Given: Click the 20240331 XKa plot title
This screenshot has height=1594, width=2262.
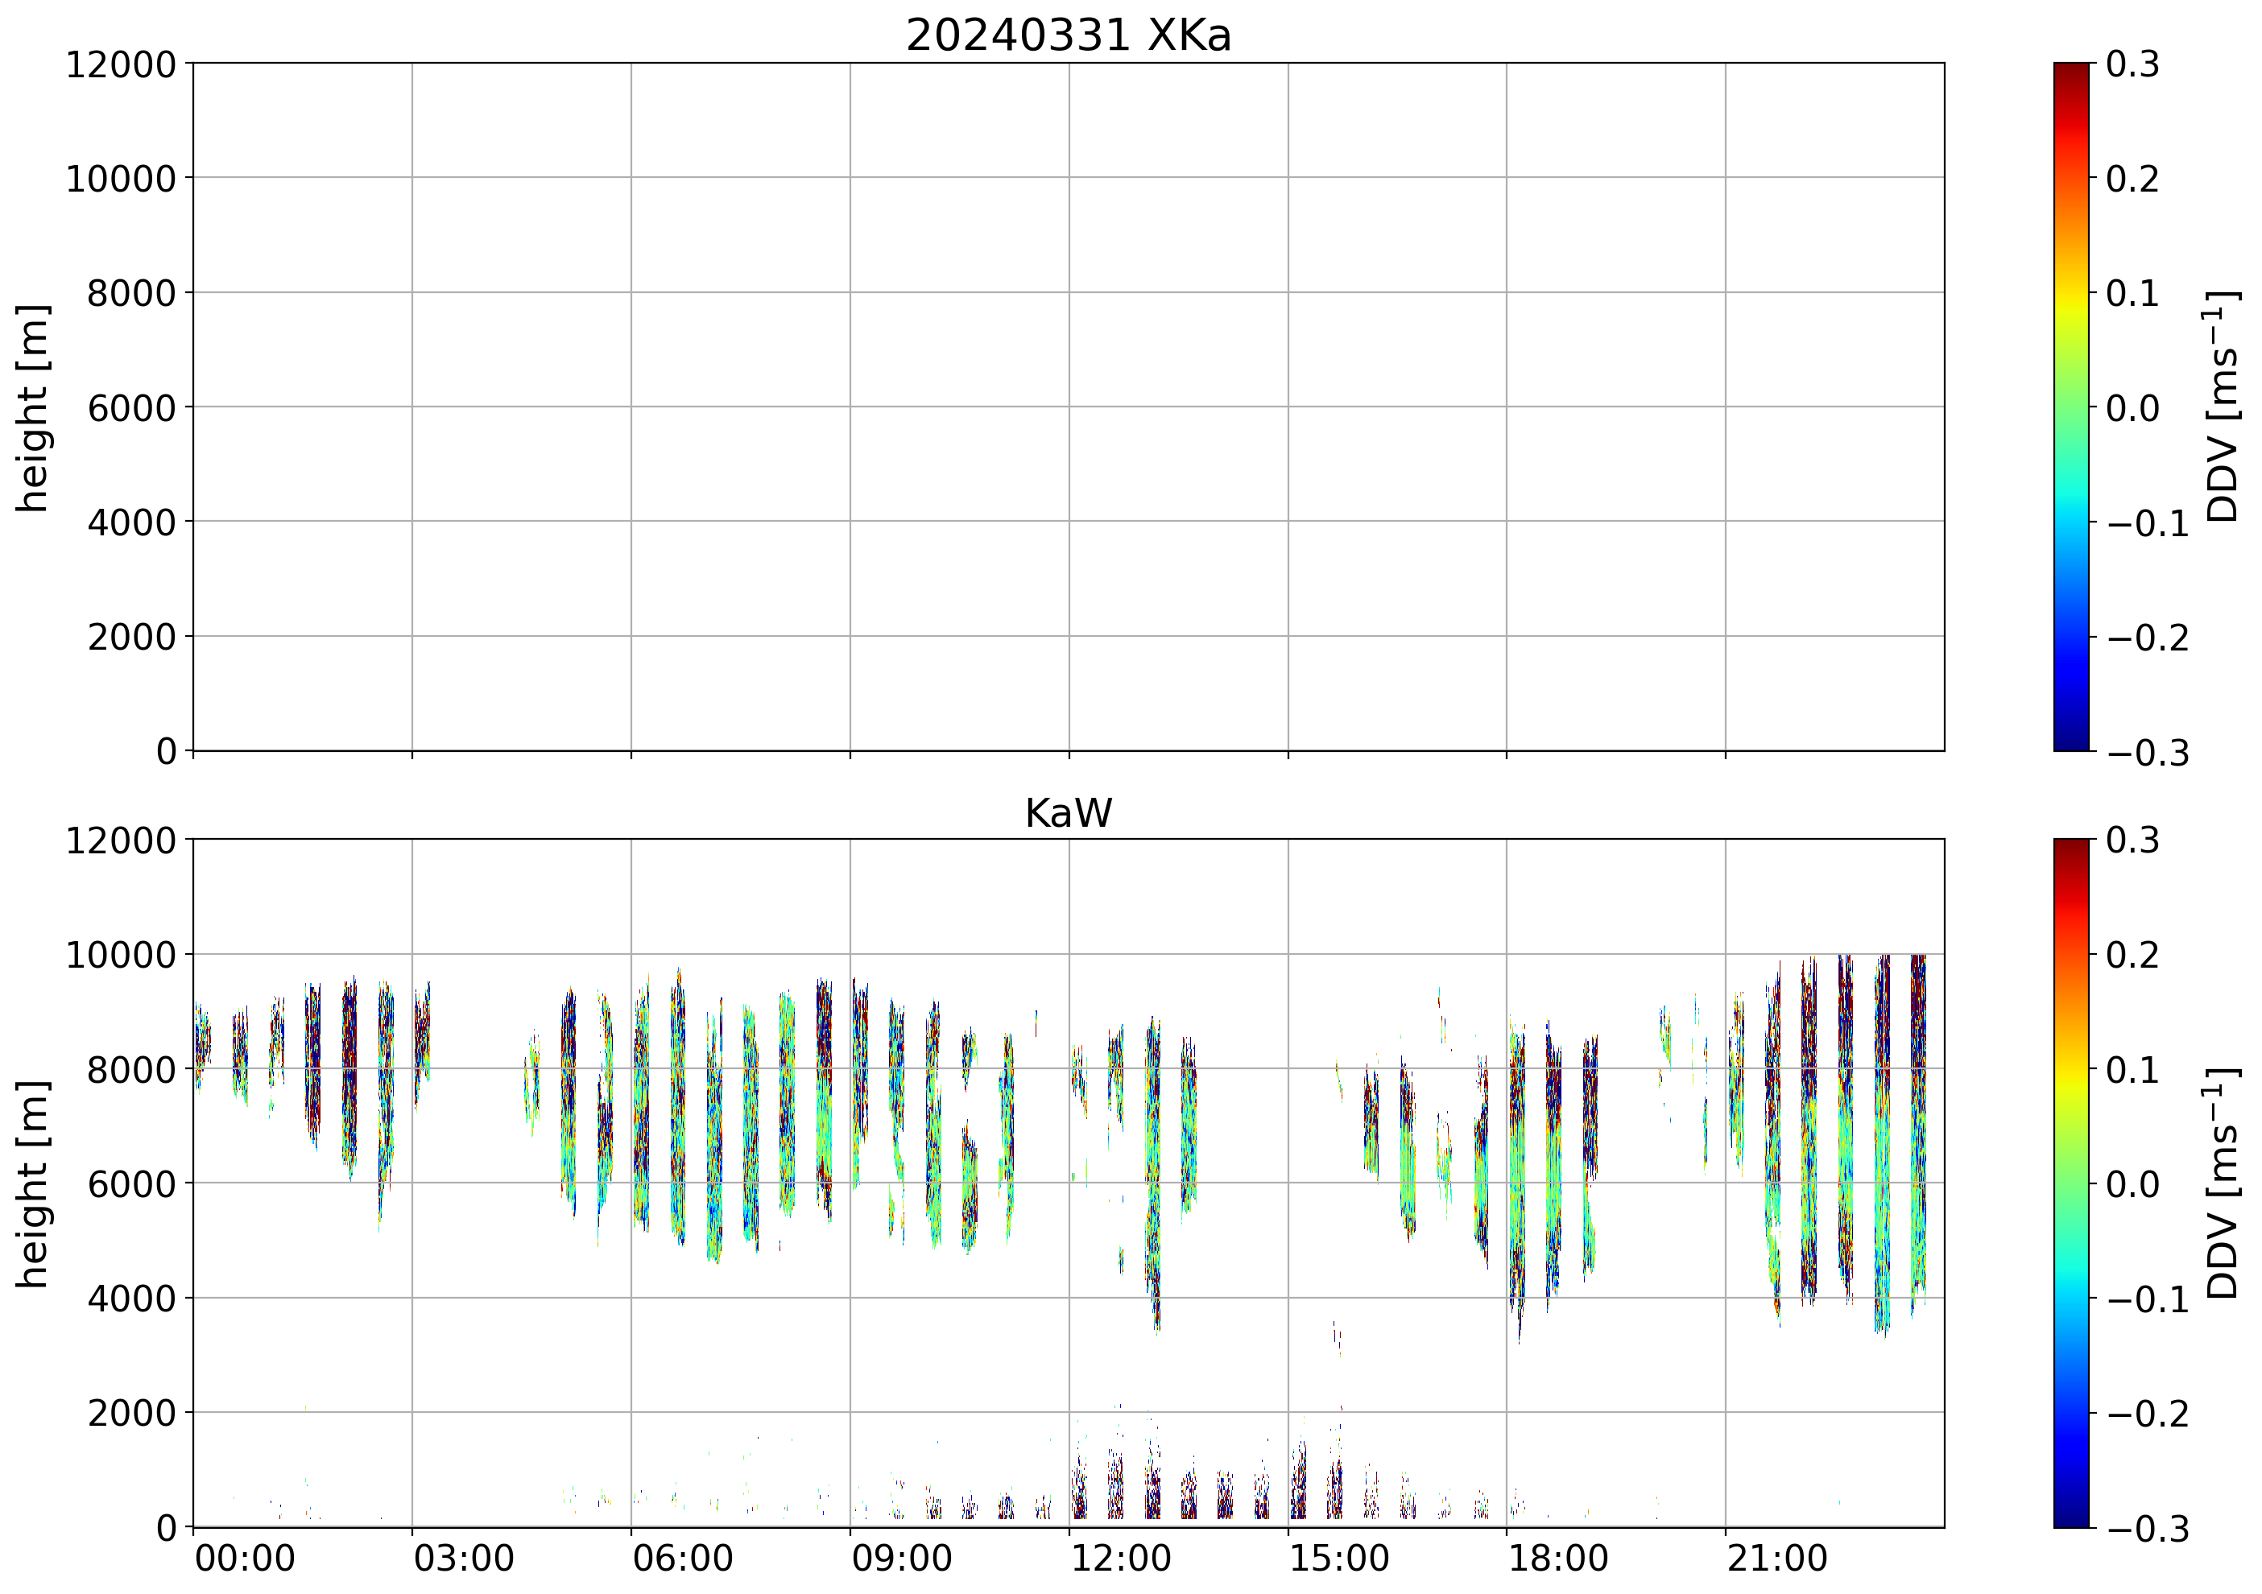Looking at the screenshot, I should point(1068,36).
